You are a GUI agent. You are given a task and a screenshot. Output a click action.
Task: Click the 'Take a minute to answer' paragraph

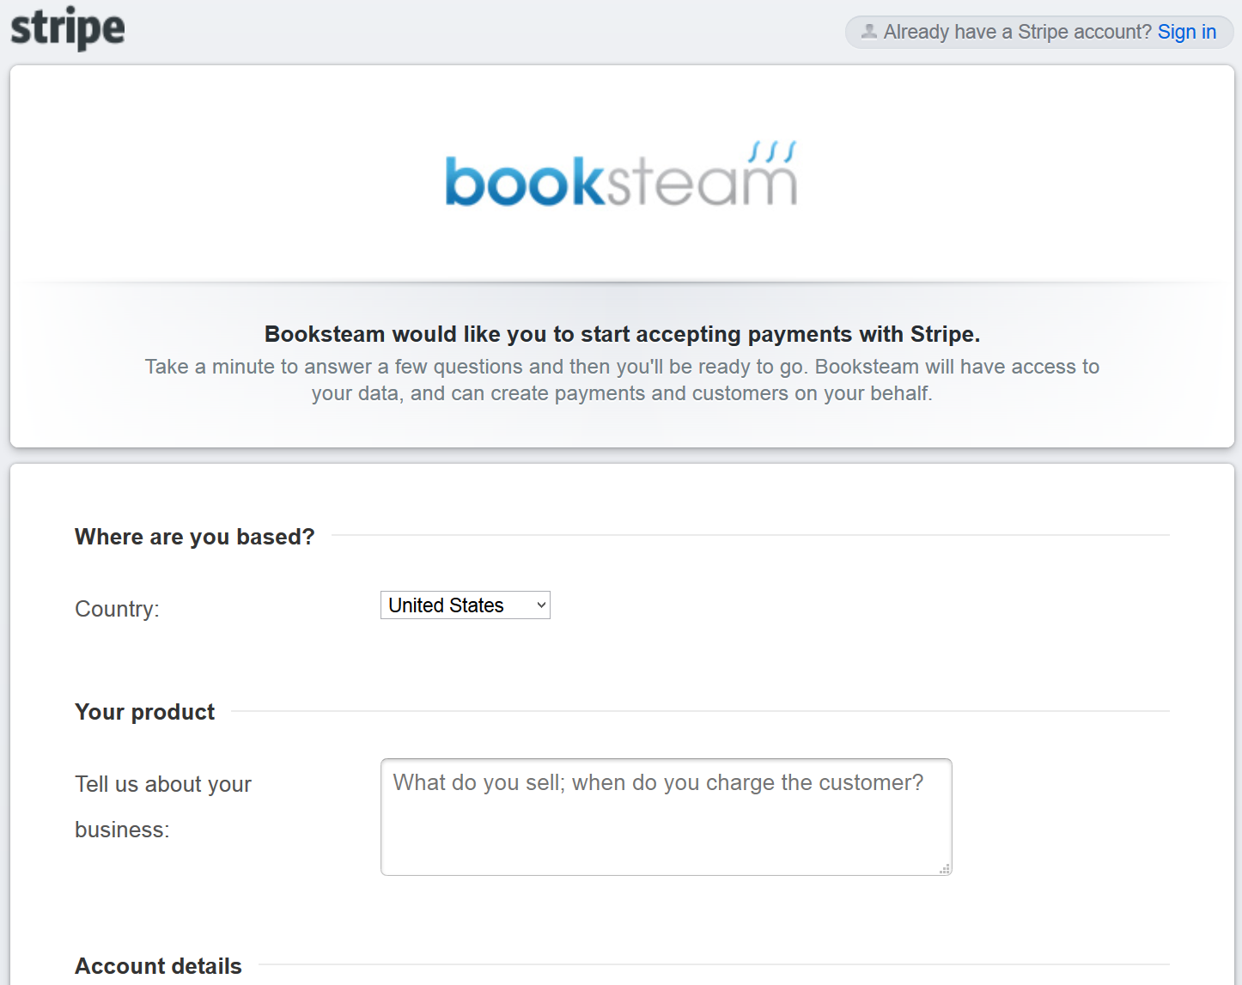[622, 380]
